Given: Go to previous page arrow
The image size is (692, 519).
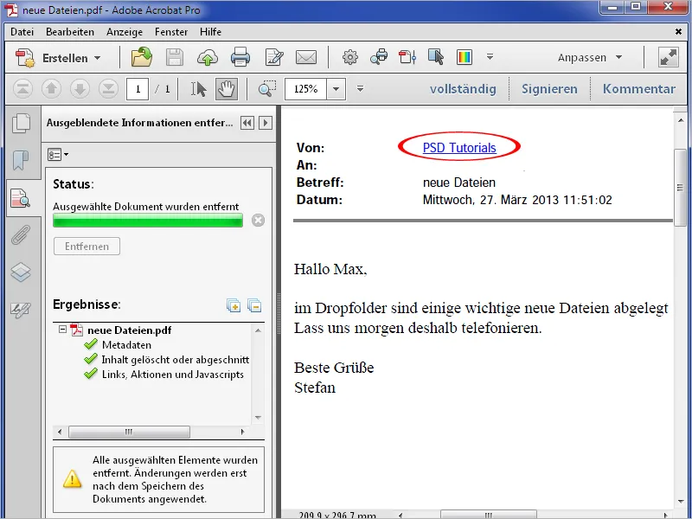Looking at the screenshot, I should click(x=51, y=89).
